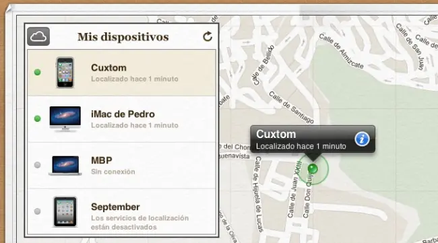
Task: Choose MBP in the device list
Action: tap(122, 166)
